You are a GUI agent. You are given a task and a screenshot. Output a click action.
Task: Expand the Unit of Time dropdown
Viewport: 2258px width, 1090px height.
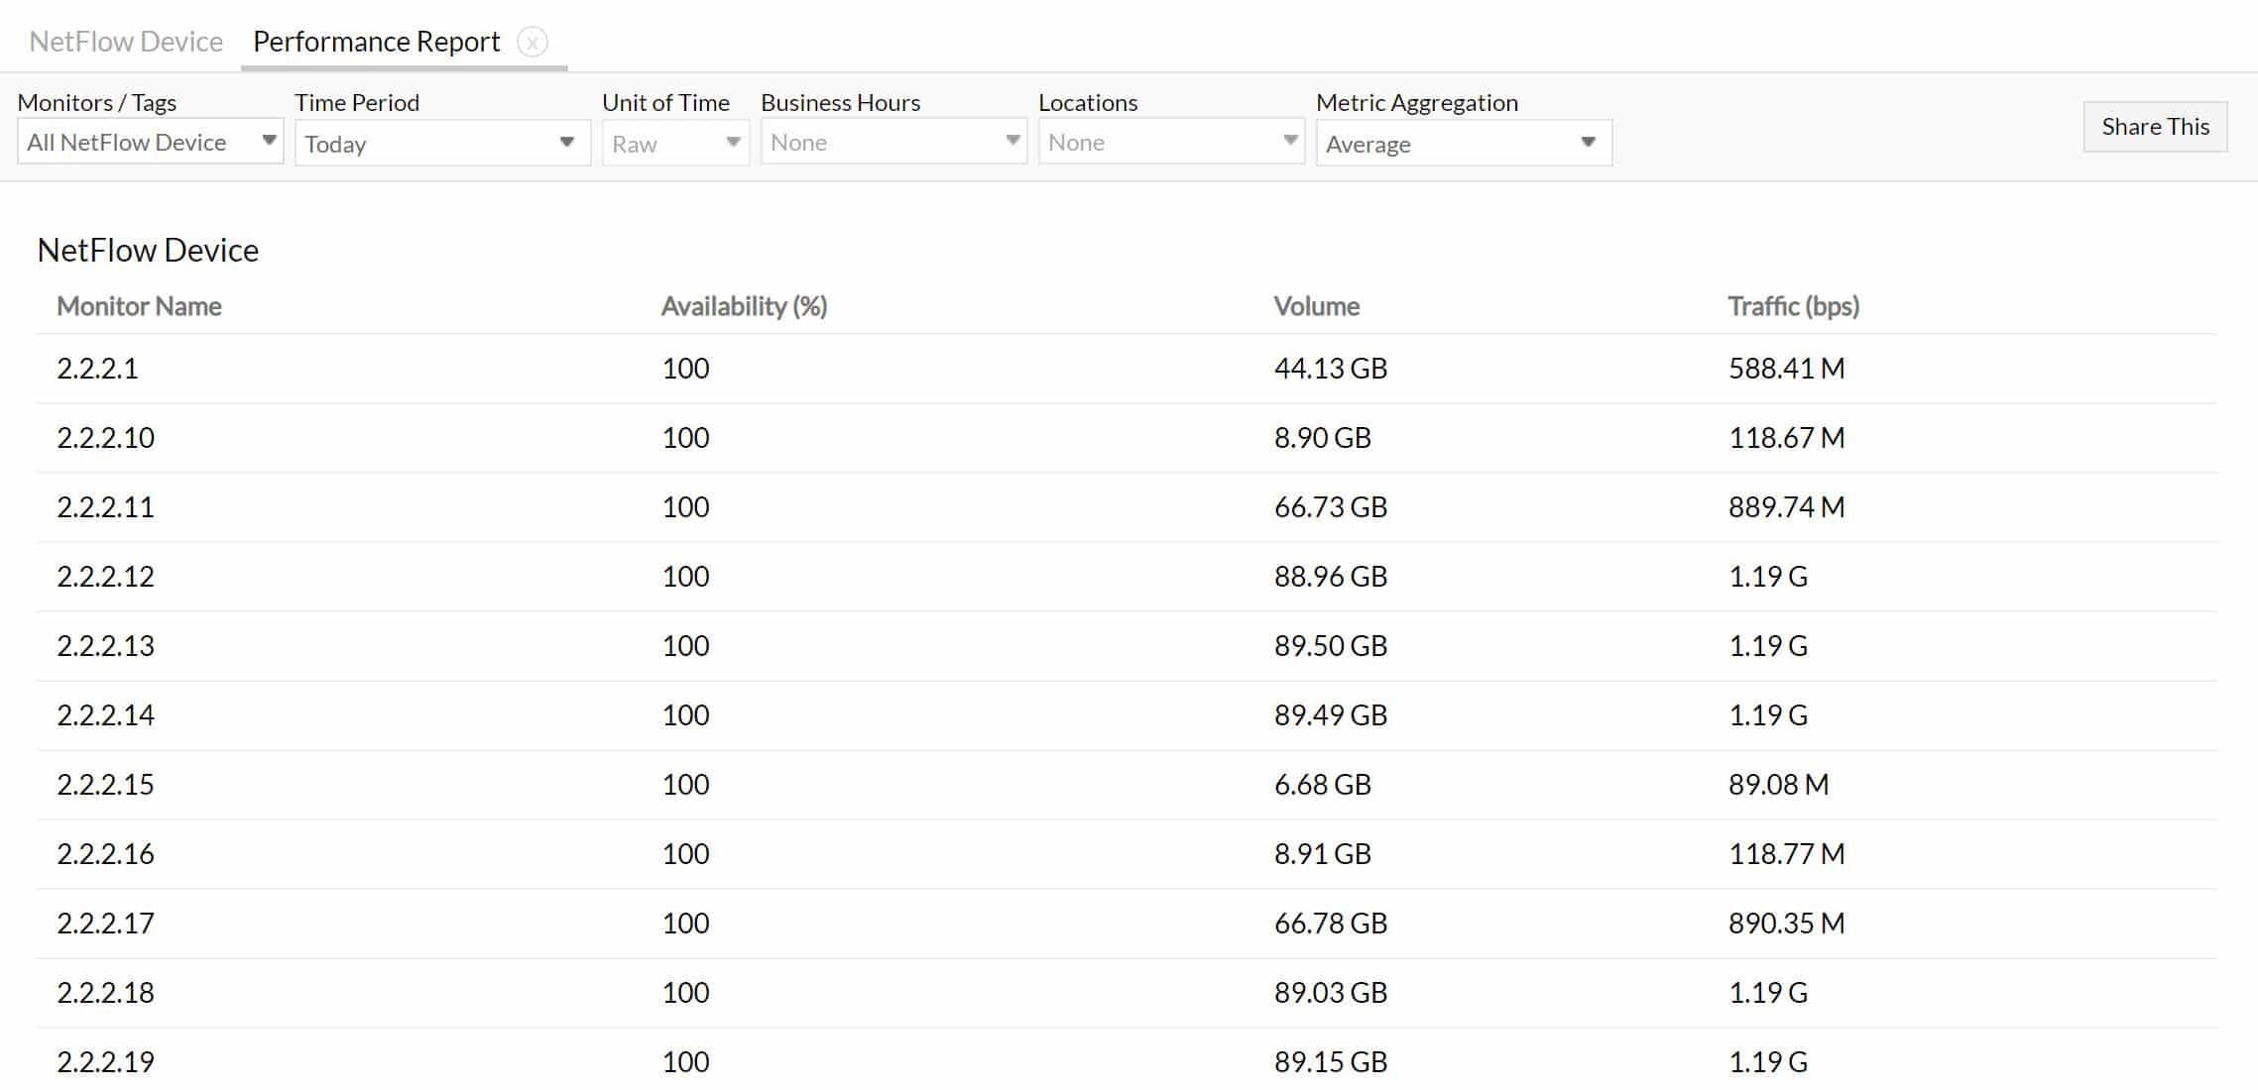point(675,144)
